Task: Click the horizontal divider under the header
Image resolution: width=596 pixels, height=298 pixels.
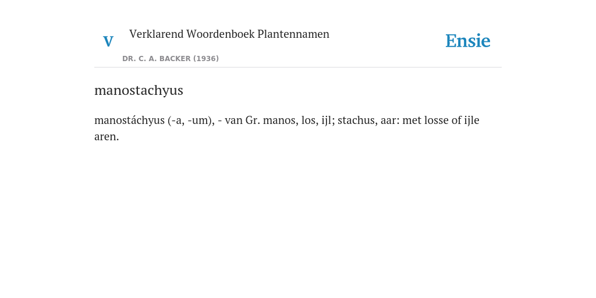Action: coord(298,68)
